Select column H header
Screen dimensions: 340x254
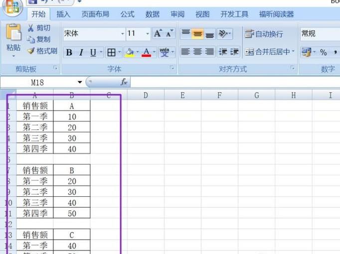point(294,95)
